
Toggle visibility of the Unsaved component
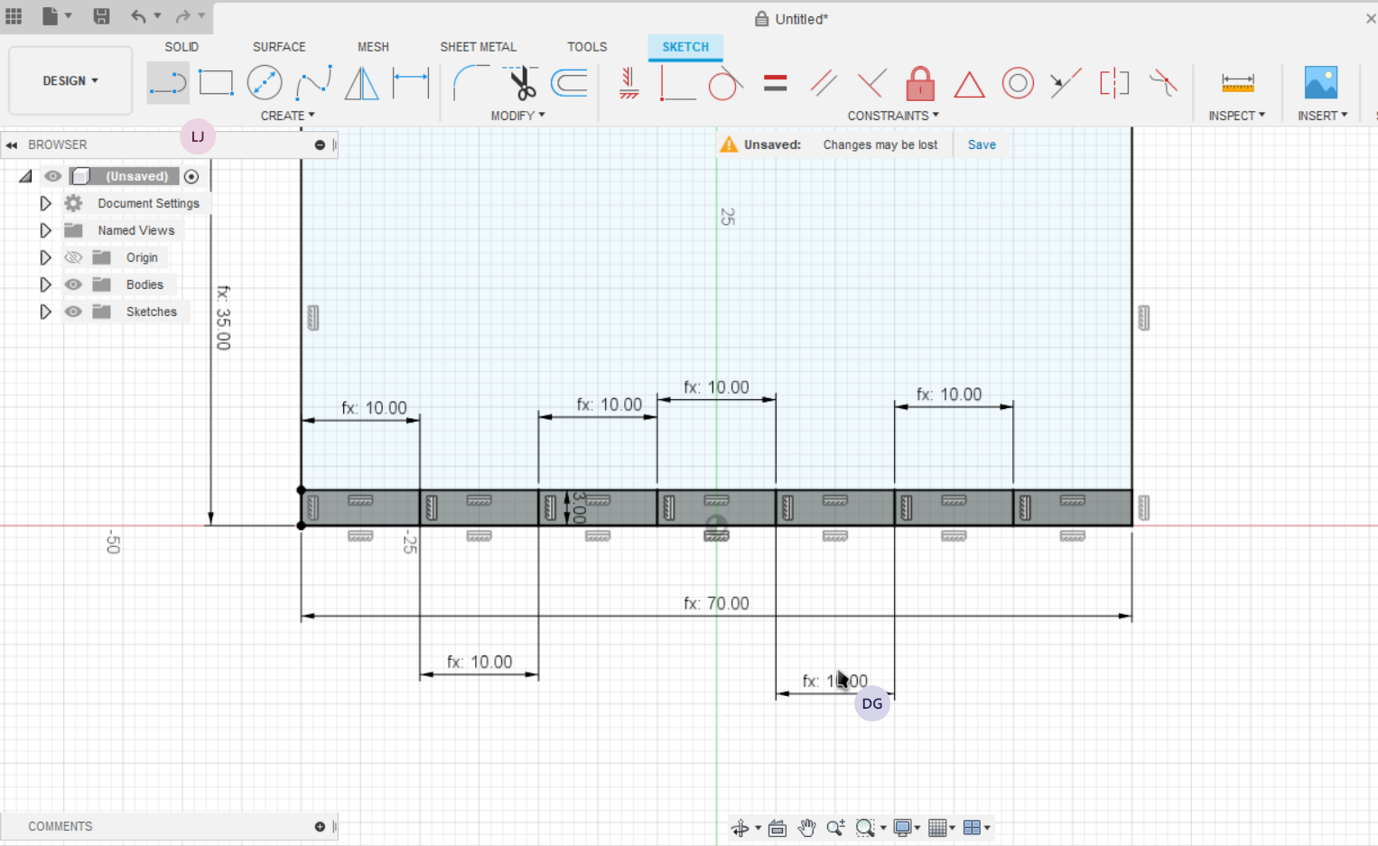point(52,176)
